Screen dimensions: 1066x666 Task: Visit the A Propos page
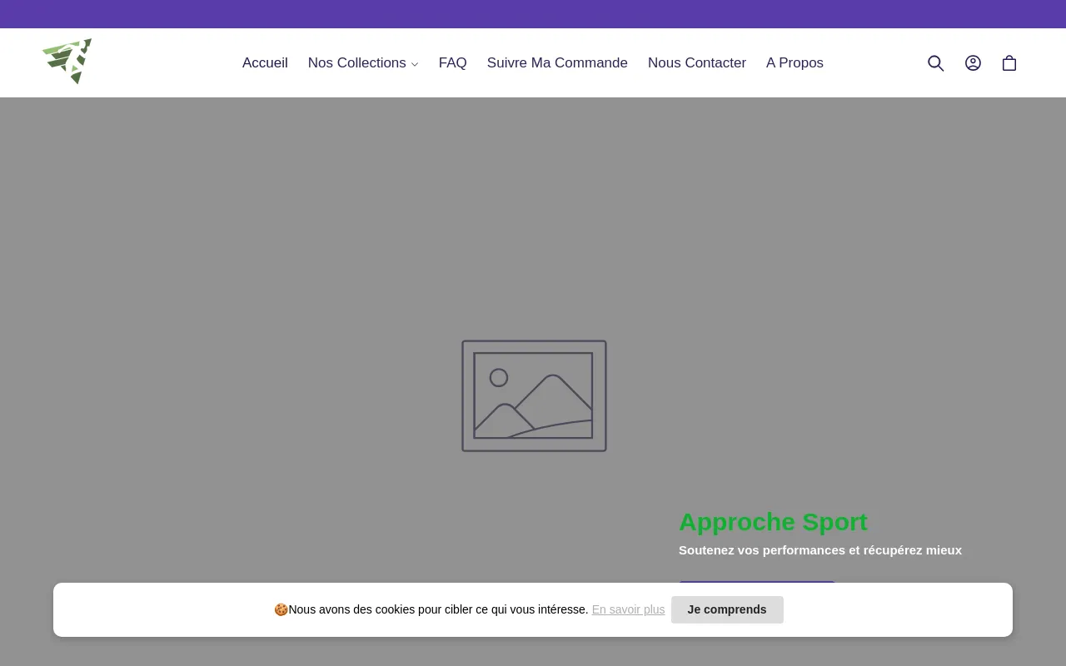pos(795,62)
